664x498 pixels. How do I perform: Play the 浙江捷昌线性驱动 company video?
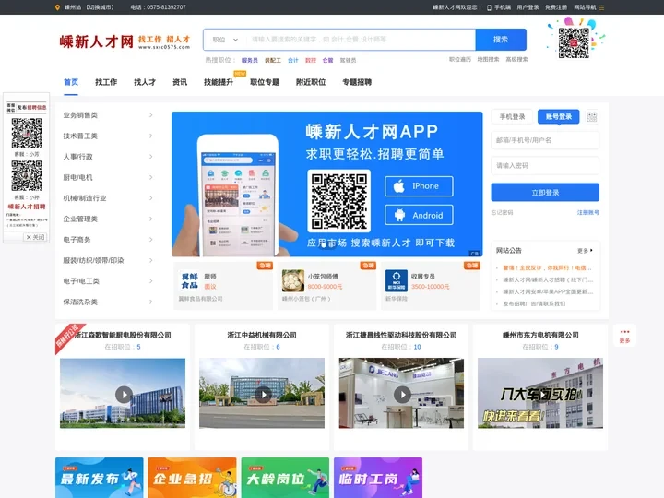402,395
